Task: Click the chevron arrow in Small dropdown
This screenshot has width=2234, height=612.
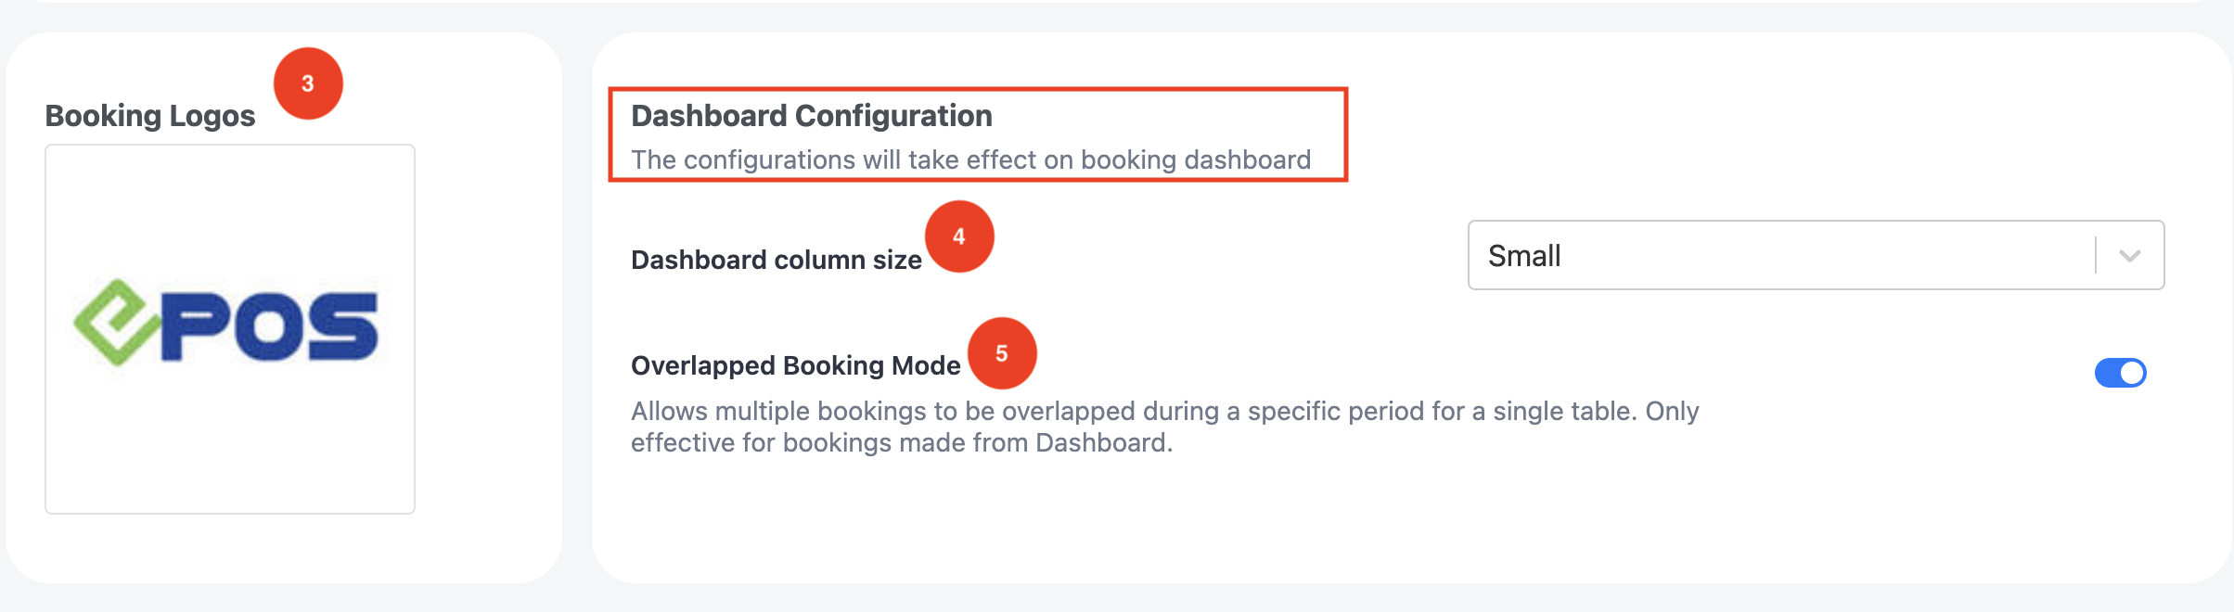Action: click(2130, 256)
